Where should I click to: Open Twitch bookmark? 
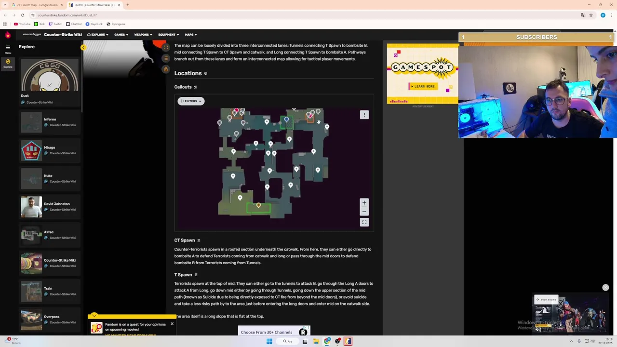pyautogui.click(x=55, y=24)
